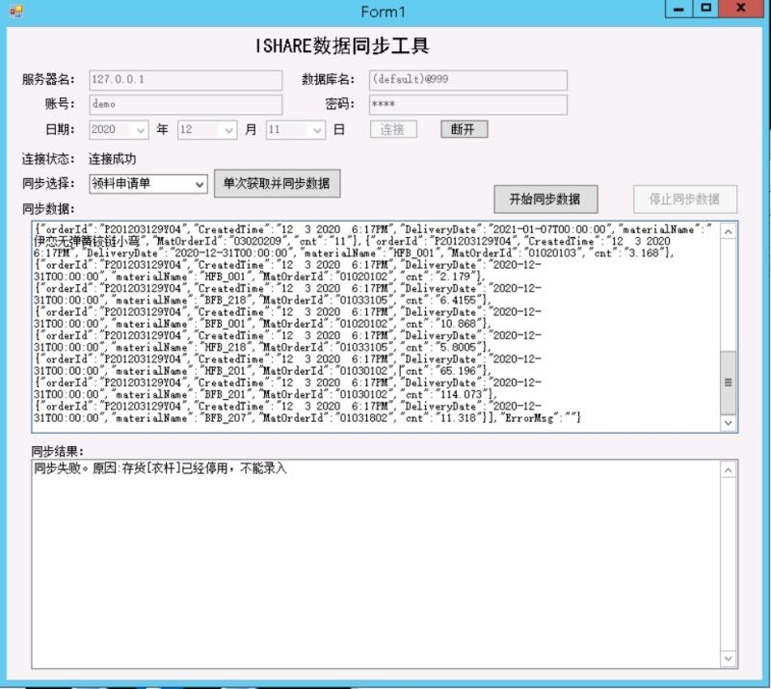Image resolution: width=771 pixels, height=689 pixels.
Task: Click scroll-up arrow in 同步结果 box
Action: (729, 470)
